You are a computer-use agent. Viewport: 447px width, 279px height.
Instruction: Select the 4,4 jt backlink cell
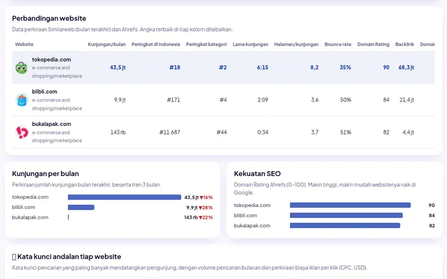409,132
